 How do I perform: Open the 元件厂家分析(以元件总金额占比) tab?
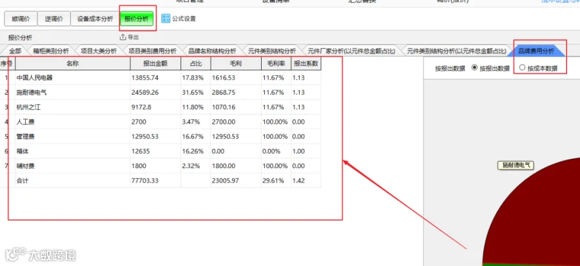coord(351,51)
